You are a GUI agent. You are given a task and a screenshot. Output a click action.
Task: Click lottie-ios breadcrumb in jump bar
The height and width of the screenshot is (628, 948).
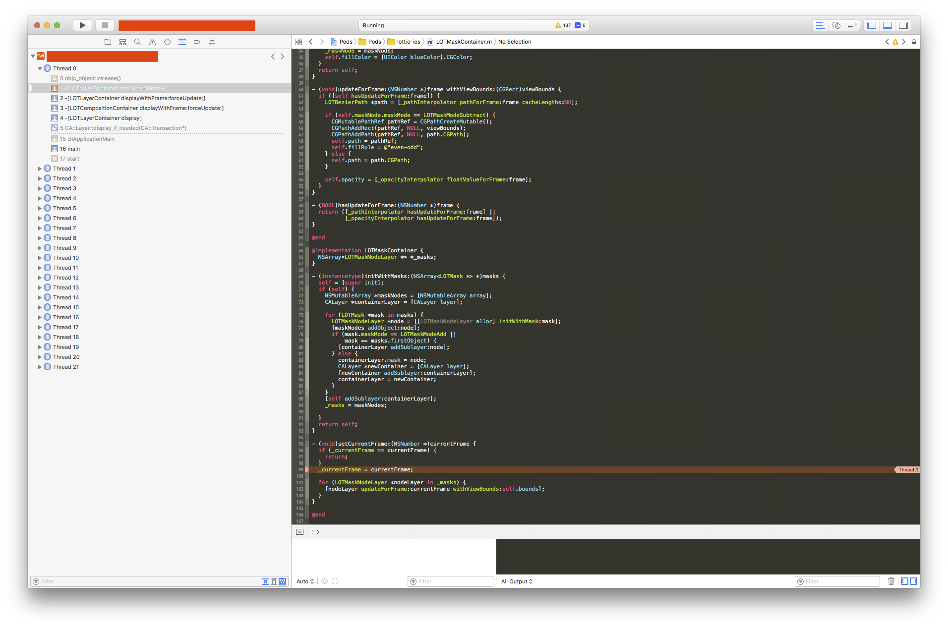404,42
